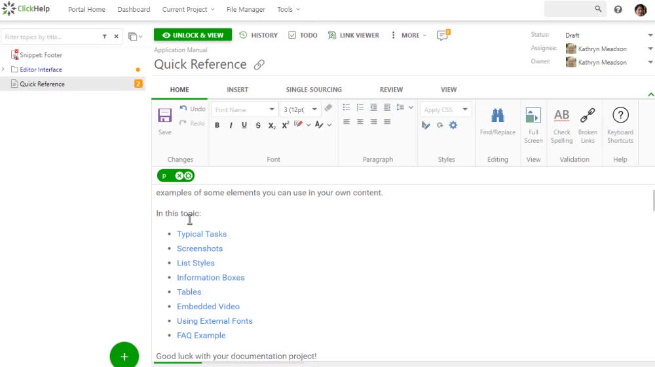655x367 pixels.
Task: Open the LINK VIEWER
Action: [354, 35]
